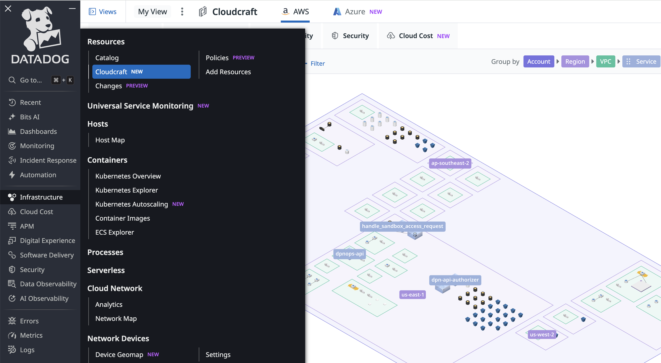Click the Go to search field
Image resolution: width=661 pixels, height=363 pixels.
(31, 80)
